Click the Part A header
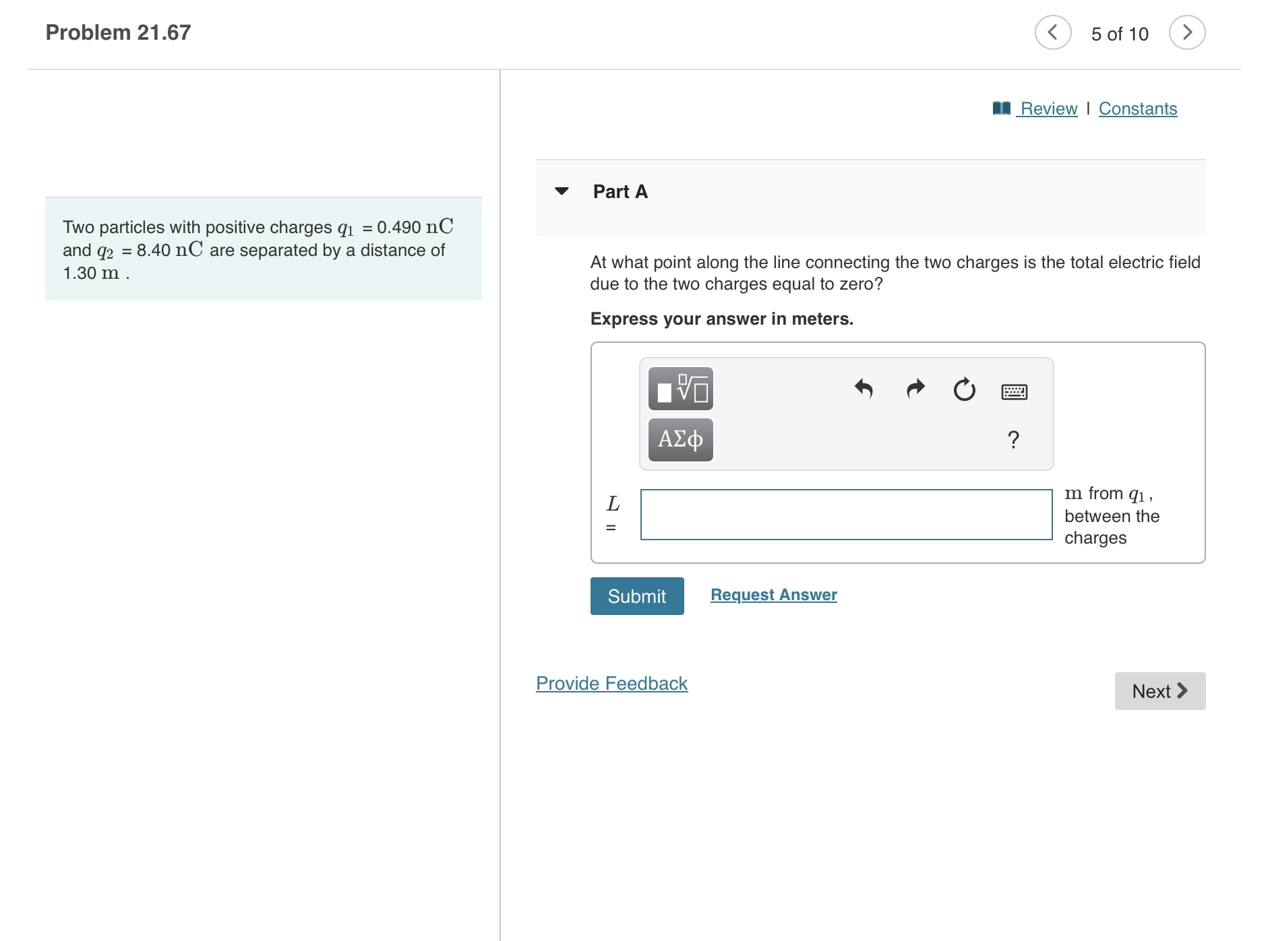Viewport: 1268px width, 941px height. (x=619, y=192)
